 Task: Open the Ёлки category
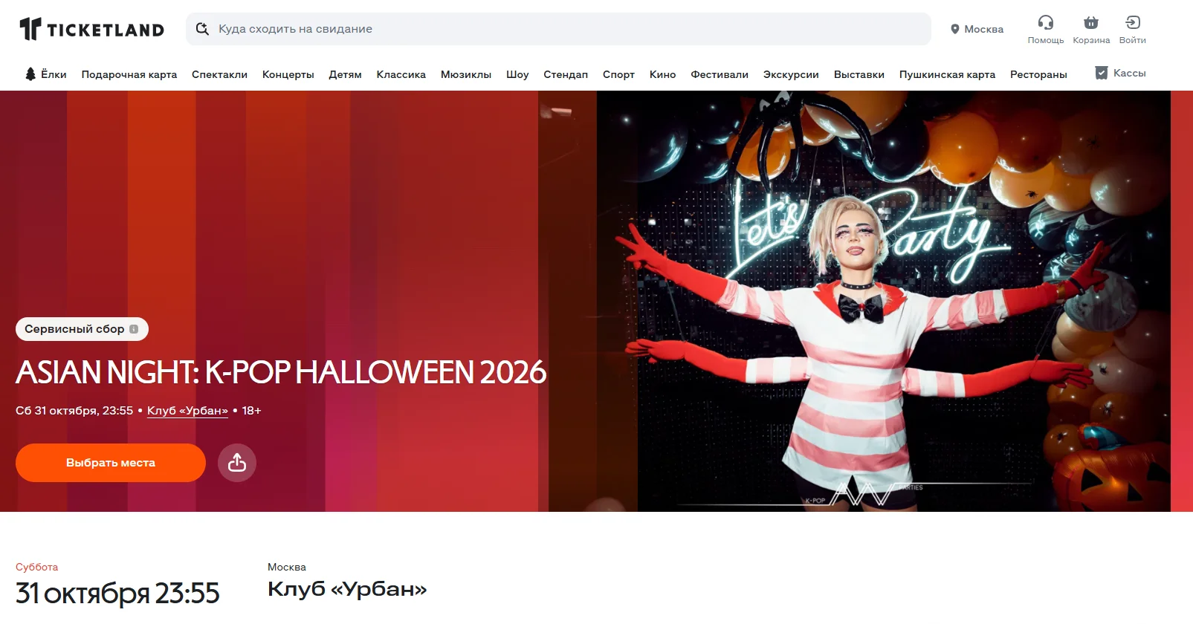click(x=46, y=74)
